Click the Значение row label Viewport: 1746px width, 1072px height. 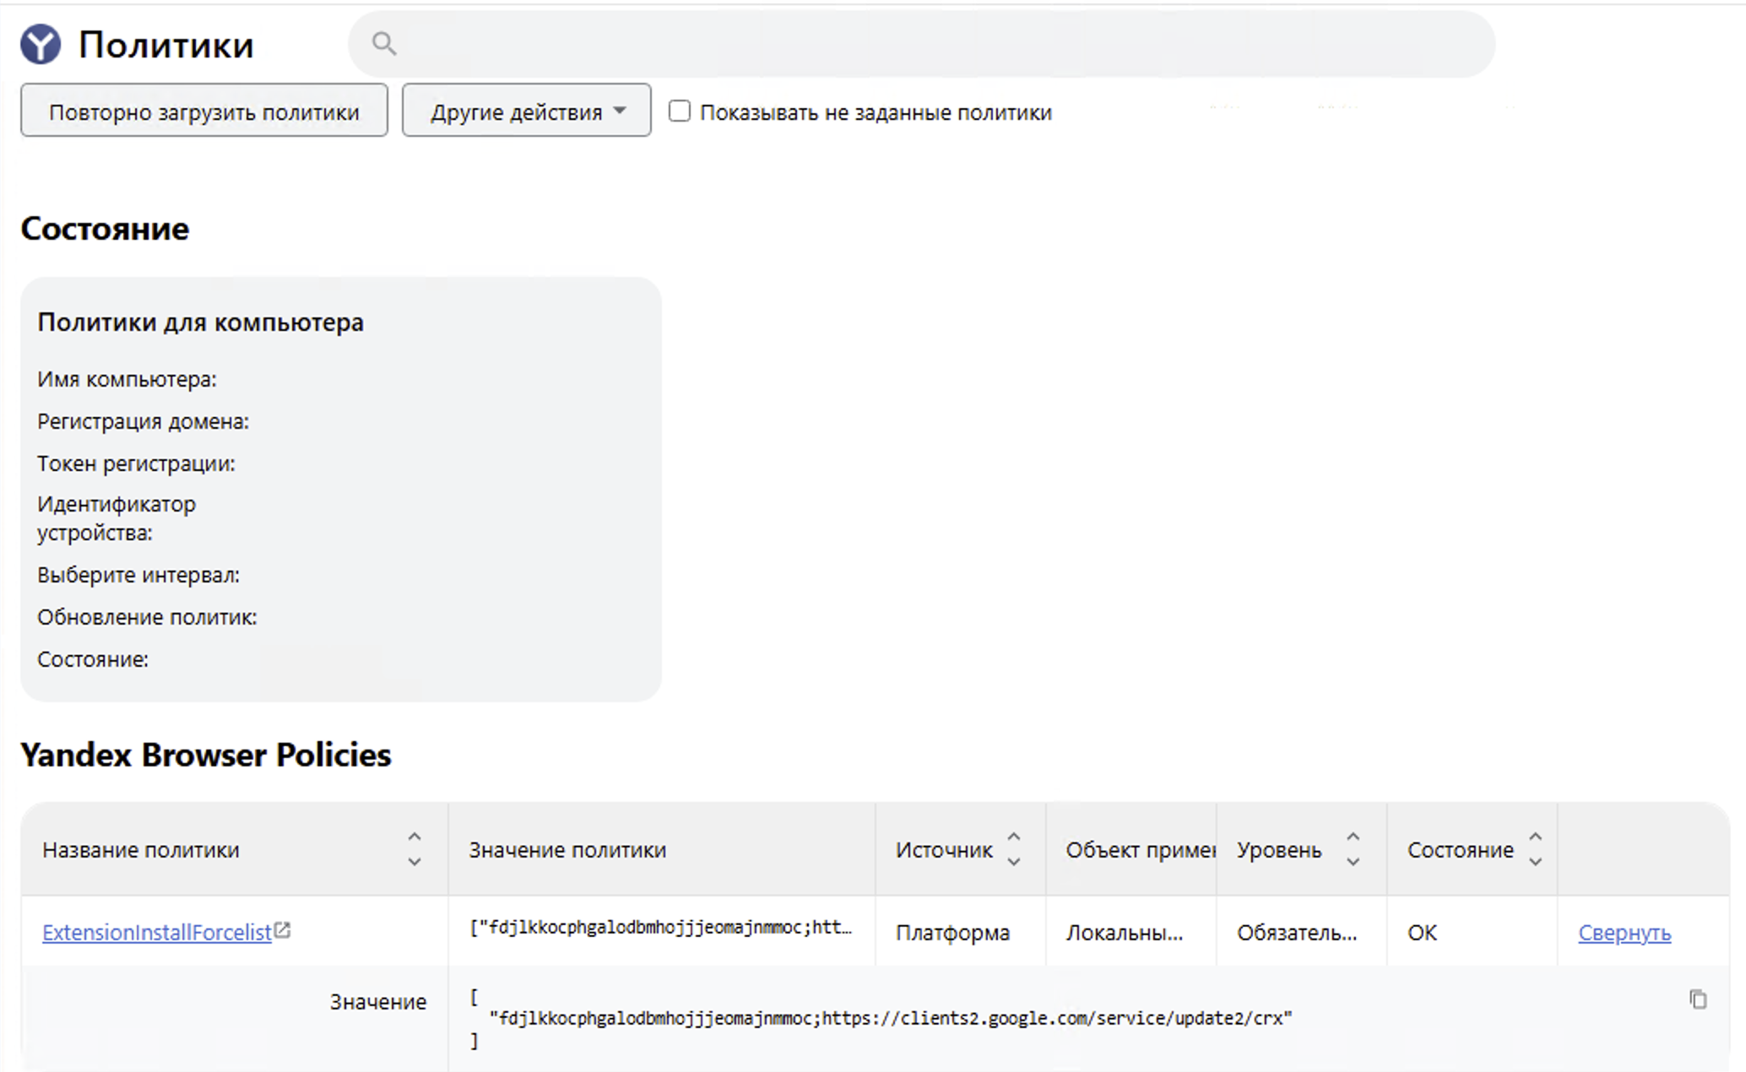pyautogui.click(x=377, y=1002)
